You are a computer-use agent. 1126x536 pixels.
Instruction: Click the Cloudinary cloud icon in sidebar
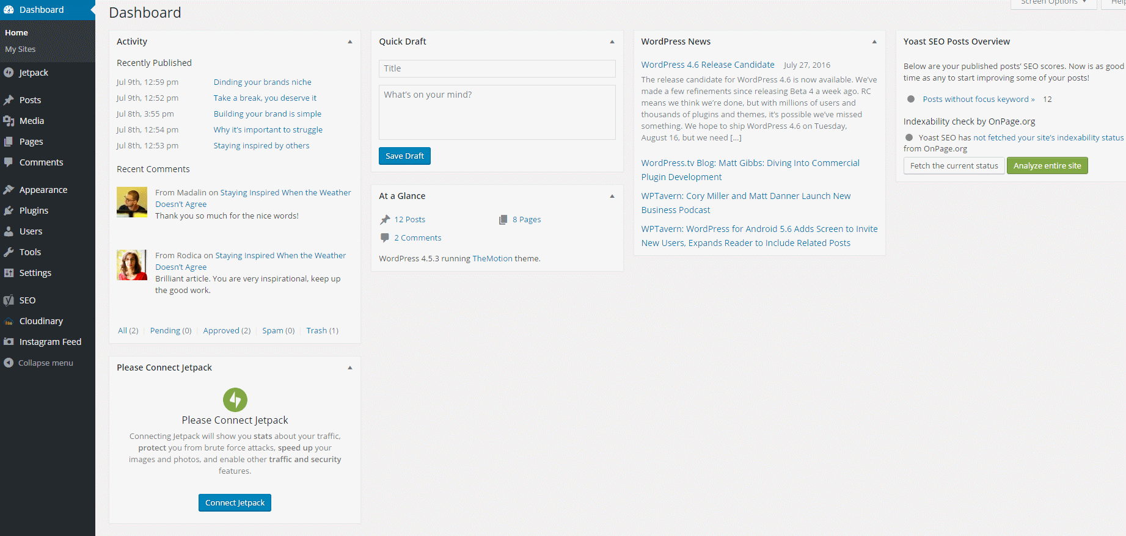[x=9, y=321]
